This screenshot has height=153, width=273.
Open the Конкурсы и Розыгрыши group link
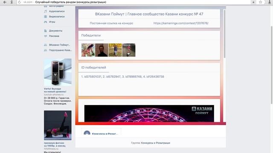click(x=155, y=143)
